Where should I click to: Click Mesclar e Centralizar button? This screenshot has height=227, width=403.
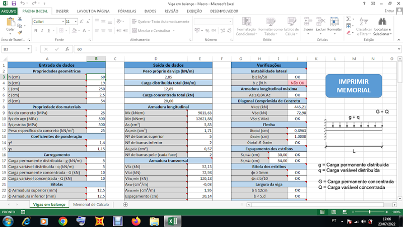(x=152, y=31)
